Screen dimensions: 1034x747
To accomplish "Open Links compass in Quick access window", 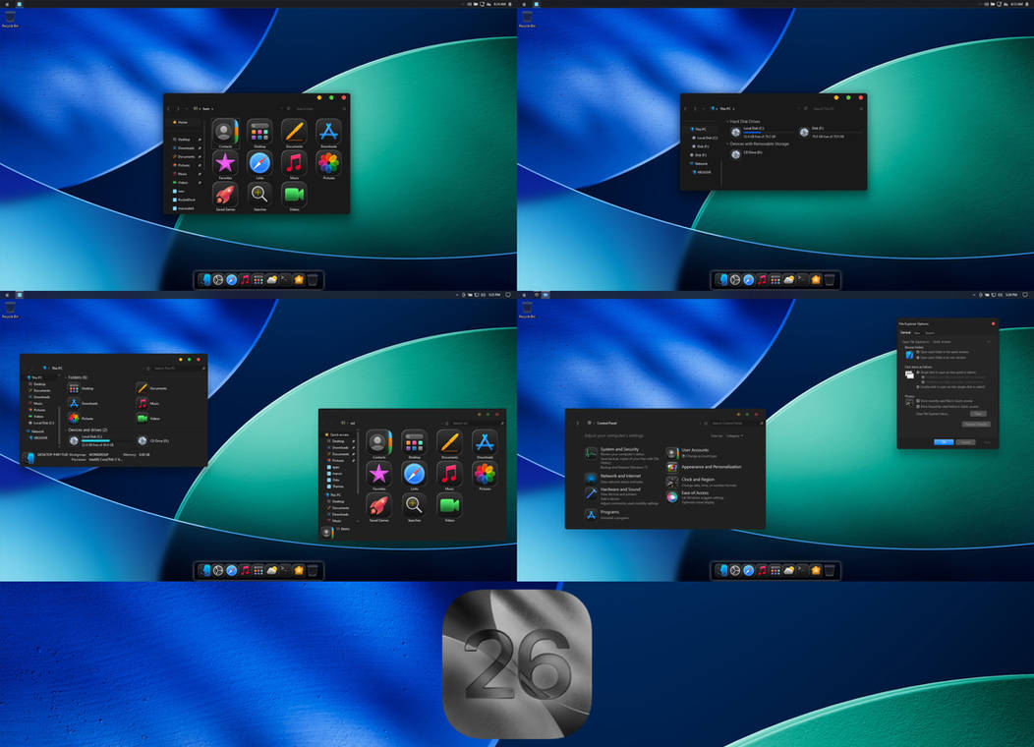I will pos(414,474).
